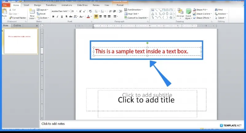The image size is (246, 133).
Task: Switch to the Outline pane tab
Action: [17, 25]
